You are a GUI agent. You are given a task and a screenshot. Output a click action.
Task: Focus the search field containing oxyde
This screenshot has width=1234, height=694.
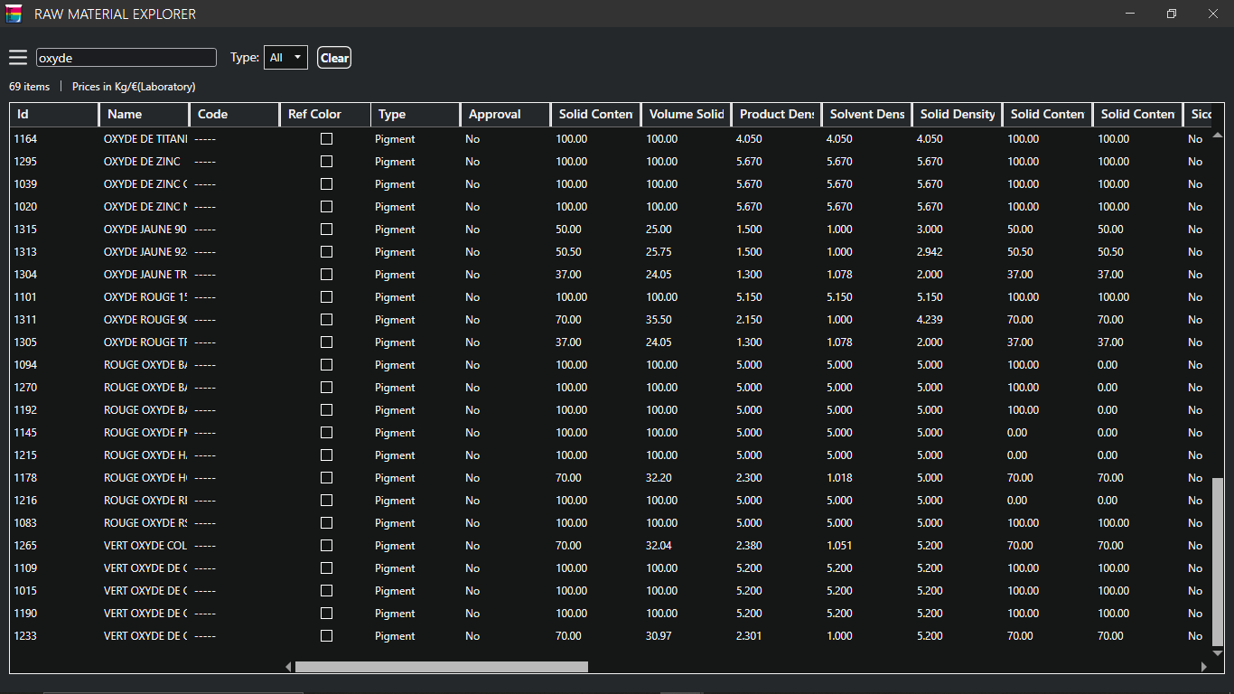click(126, 58)
